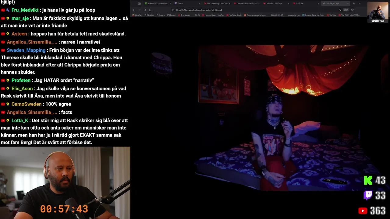Switch to the Medvikt - YouTube tab
The width and height of the screenshot is (390, 219).
click(x=276, y=3)
